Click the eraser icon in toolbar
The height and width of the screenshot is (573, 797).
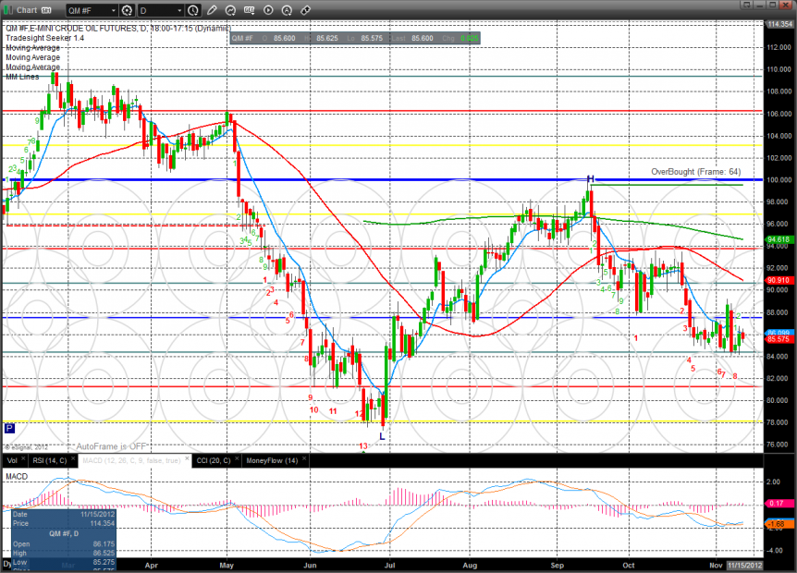pos(305,10)
